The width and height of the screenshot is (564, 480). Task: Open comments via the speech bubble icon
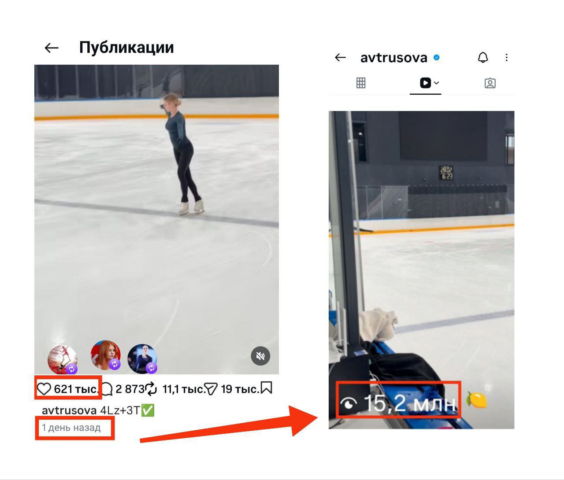107,389
